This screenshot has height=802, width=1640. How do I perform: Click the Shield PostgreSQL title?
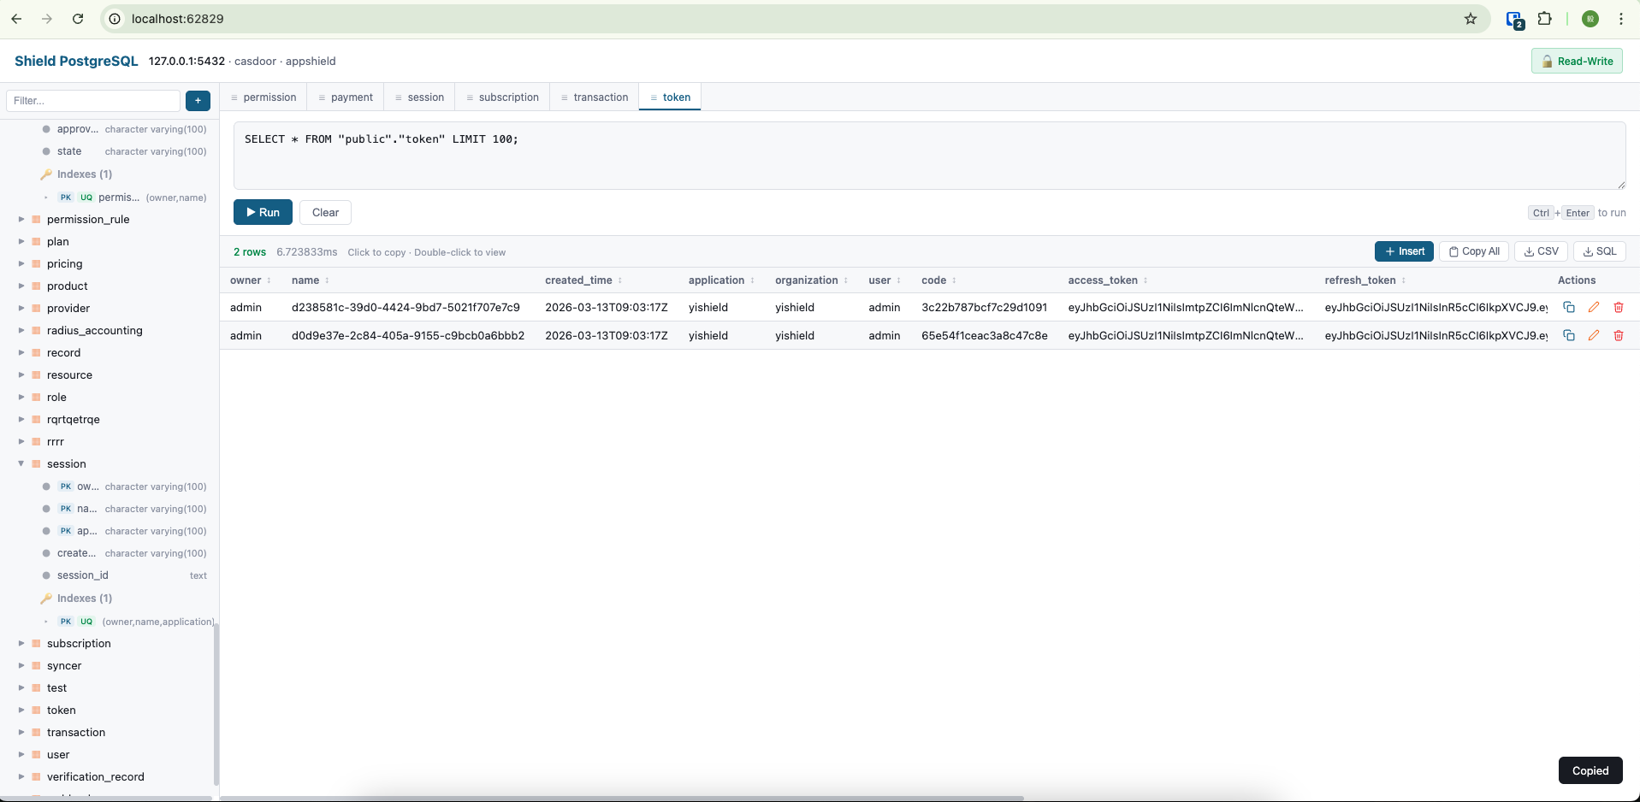click(76, 61)
